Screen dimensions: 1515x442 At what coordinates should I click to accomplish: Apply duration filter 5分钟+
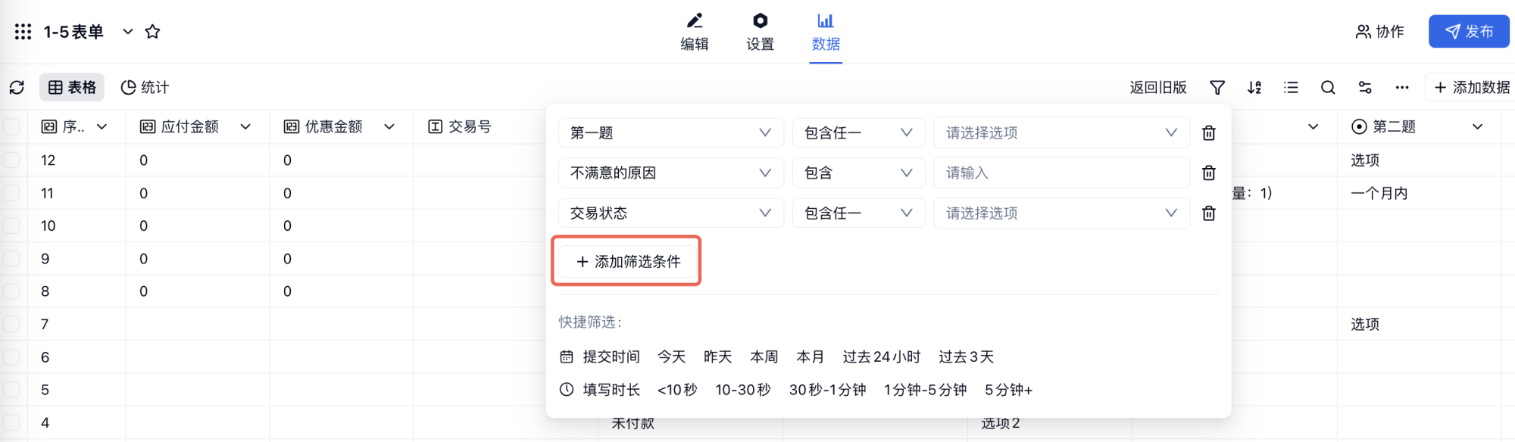[1008, 390]
